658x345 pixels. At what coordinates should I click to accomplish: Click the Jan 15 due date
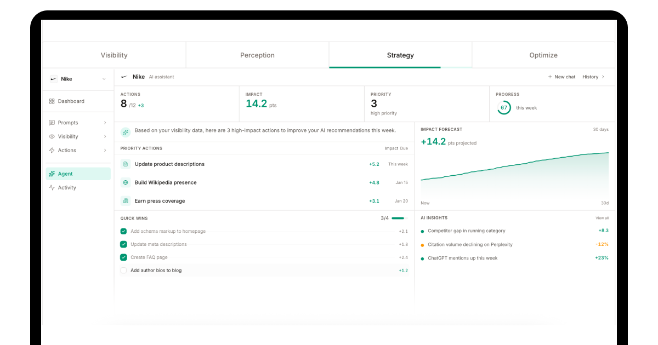click(x=402, y=182)
